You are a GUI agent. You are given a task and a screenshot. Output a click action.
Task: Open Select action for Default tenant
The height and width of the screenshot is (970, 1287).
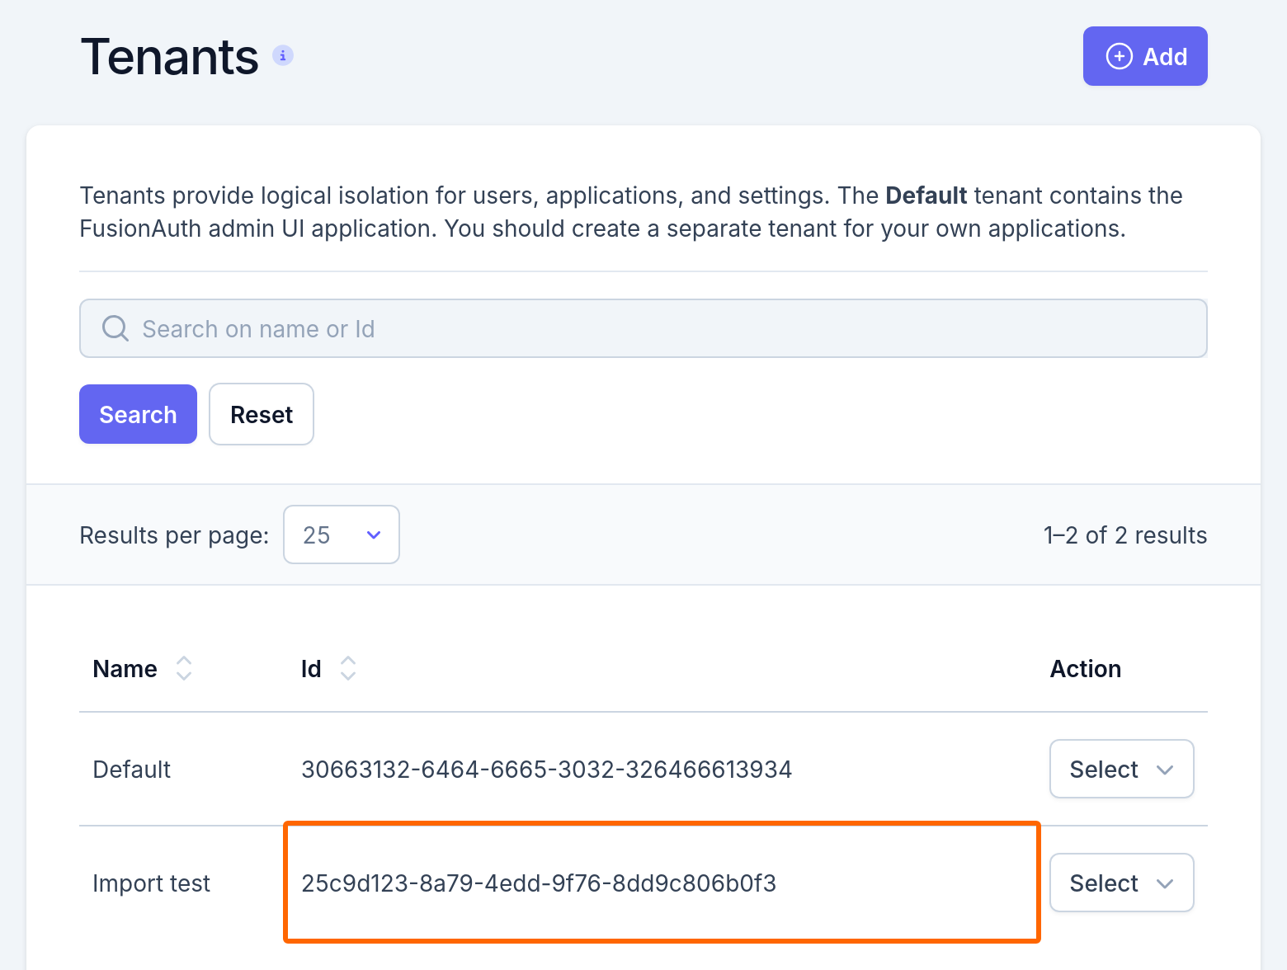[x=1122, y=769]
